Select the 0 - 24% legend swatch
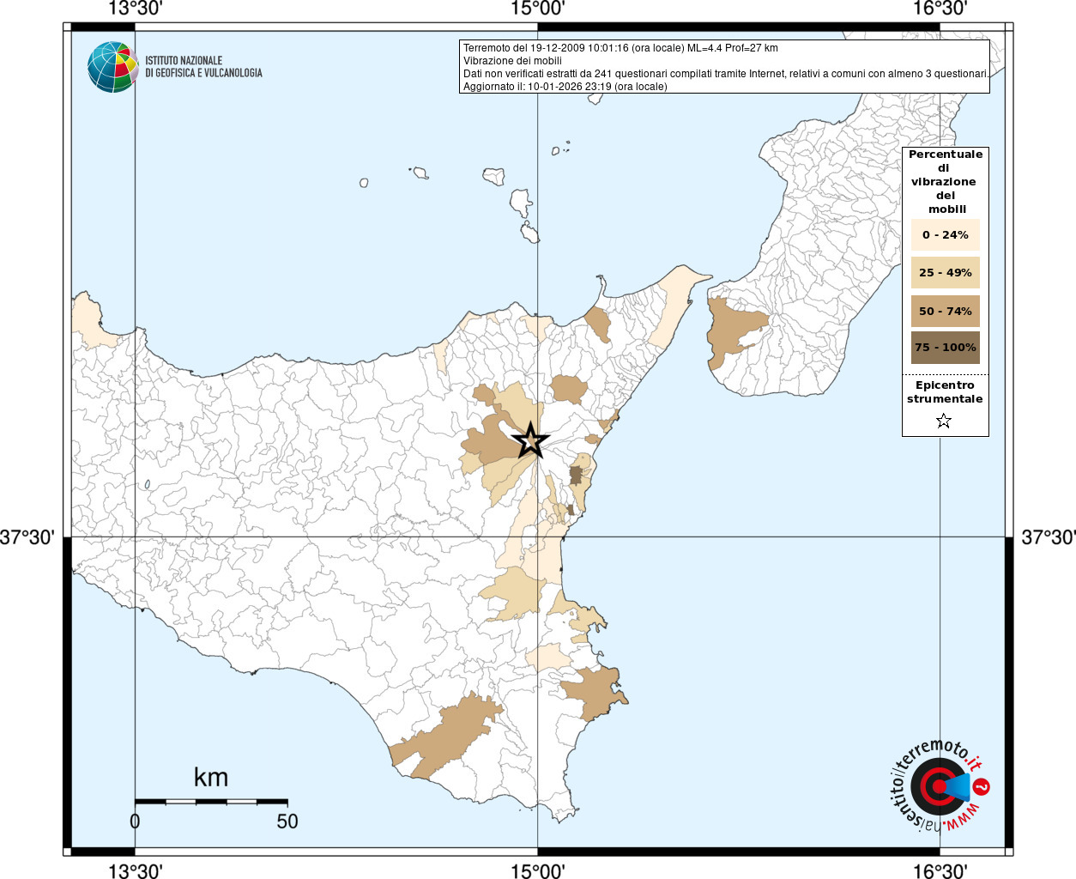The height and width of the screenshot is (879, 1076). [945, 234]
